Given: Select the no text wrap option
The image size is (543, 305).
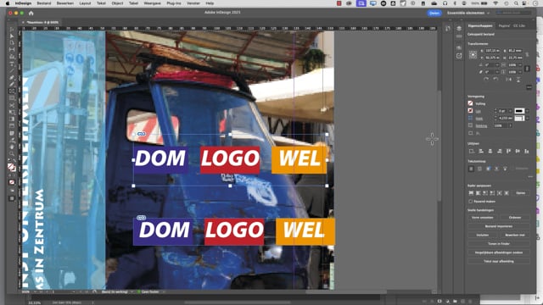Looking at the screenshot, I should point(472,169).
